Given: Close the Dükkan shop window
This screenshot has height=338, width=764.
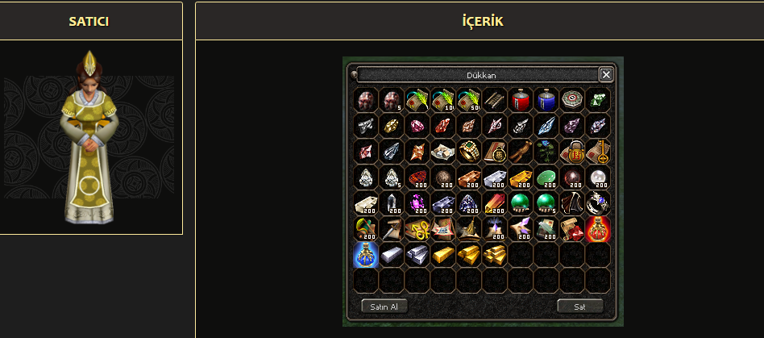Looking at the screenshot, I should (606, 75).
